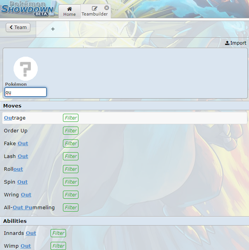Filter by the move Rollout
Screen dimensions: 249x250
click(71, 169)
